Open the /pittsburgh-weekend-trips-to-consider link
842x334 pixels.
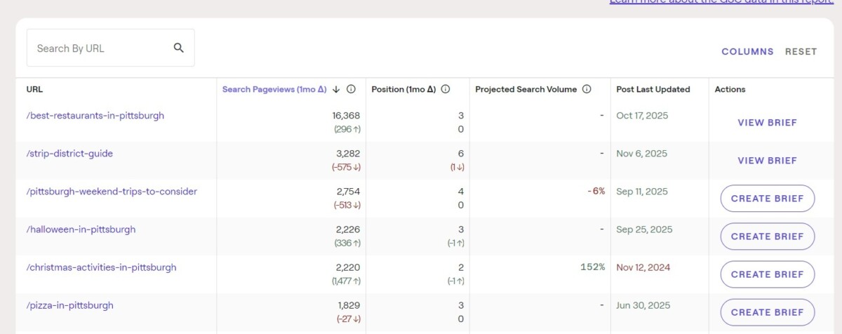[x=112, y=192]
